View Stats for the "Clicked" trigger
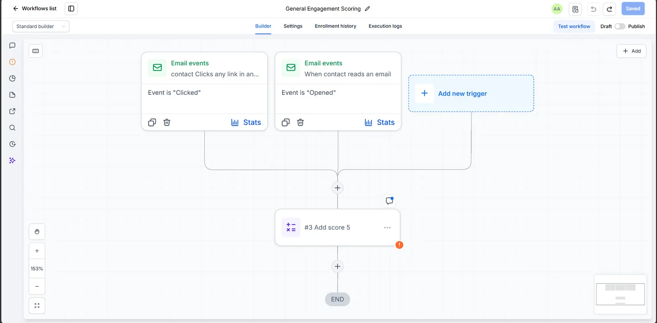The height and width of the screenshot is (323, 657). 246,122
